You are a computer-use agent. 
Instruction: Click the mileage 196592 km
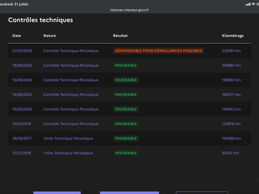231,80
